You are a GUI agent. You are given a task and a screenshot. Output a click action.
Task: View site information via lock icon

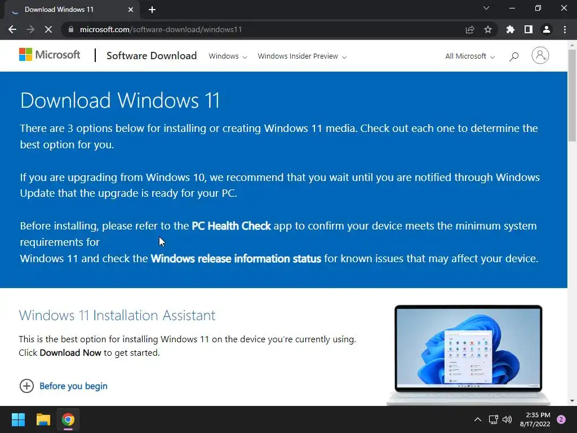(71, 29)
